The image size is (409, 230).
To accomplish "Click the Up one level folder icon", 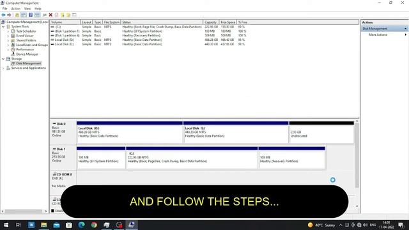I will point(17,15).
